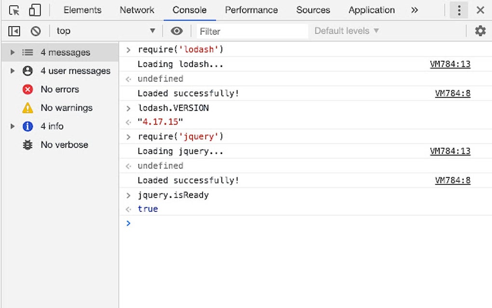Viewport: 492px width, 308px height.
Task: Click the Filter input field
Action: coord(252,31)
